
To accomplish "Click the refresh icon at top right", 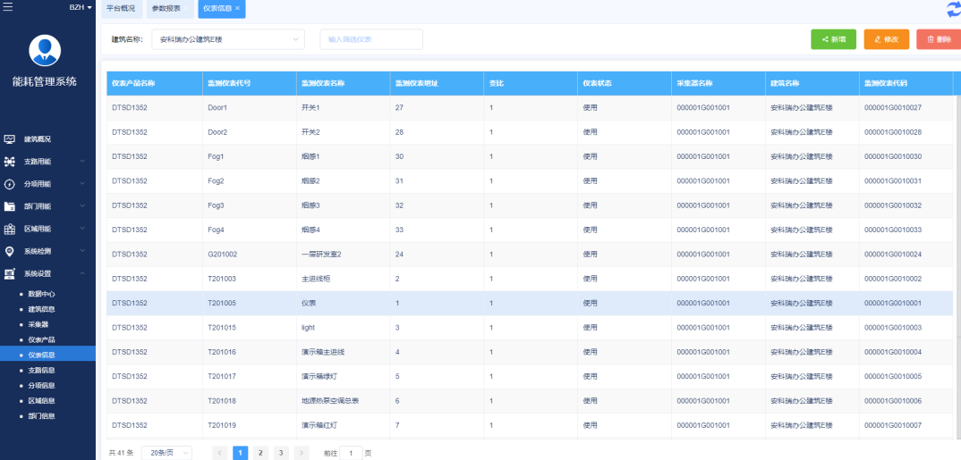I will coord(954,9).
